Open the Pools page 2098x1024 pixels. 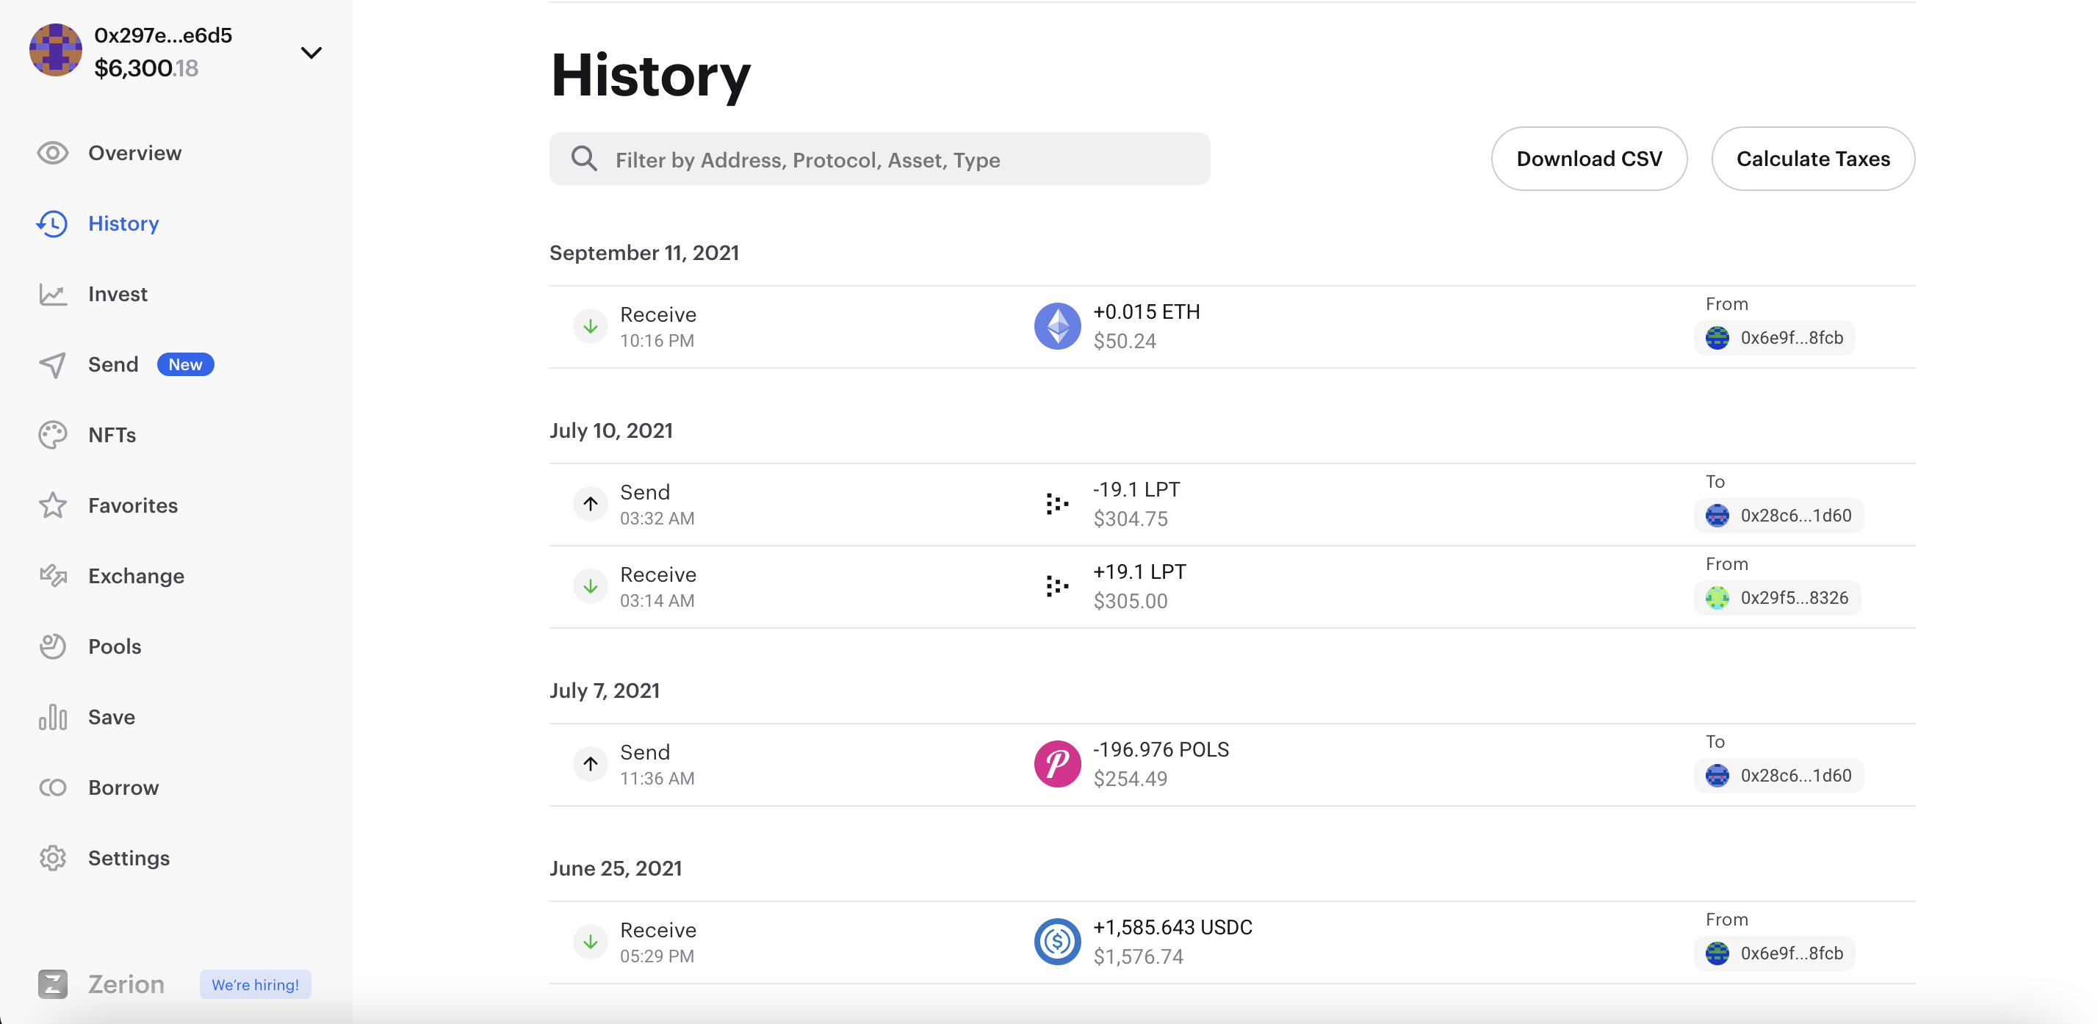tap(114, 647)
